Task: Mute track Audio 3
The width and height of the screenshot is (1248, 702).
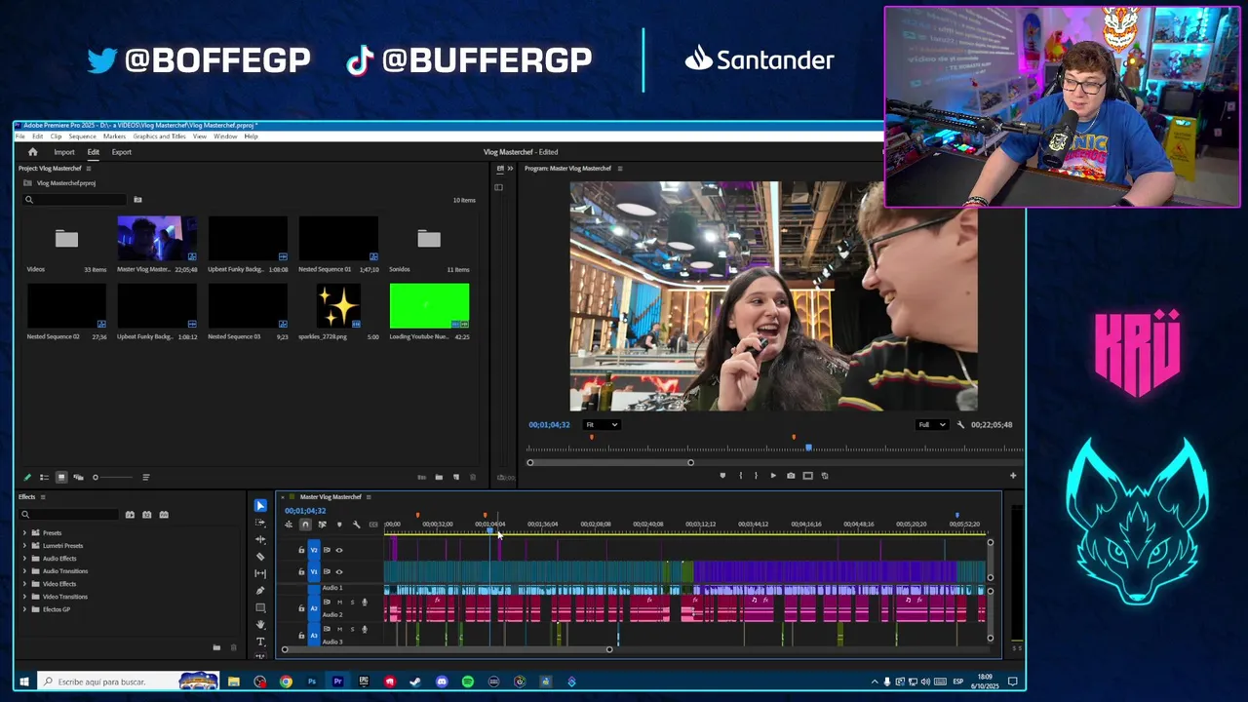Action: 339,629
